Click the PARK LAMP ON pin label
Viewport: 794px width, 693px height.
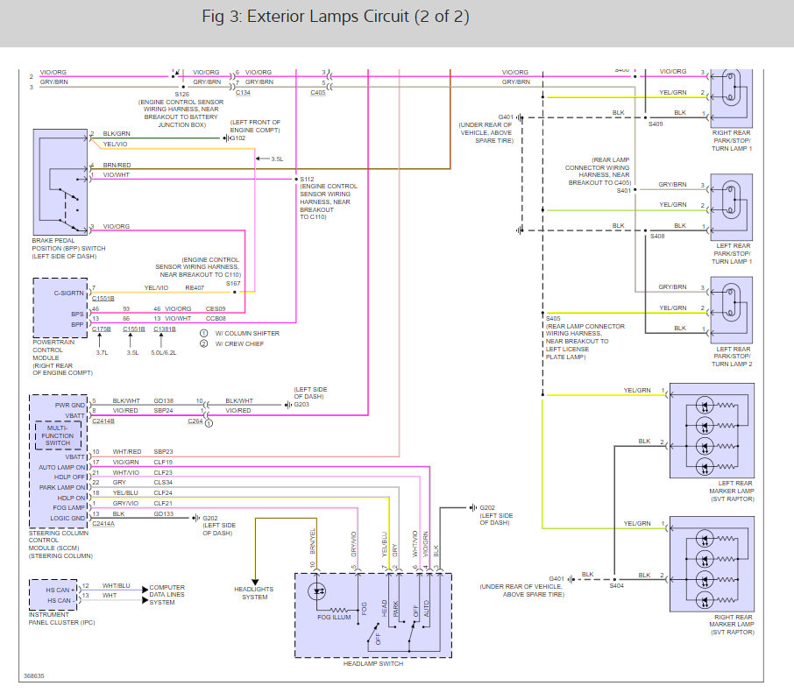pos(63,487)
